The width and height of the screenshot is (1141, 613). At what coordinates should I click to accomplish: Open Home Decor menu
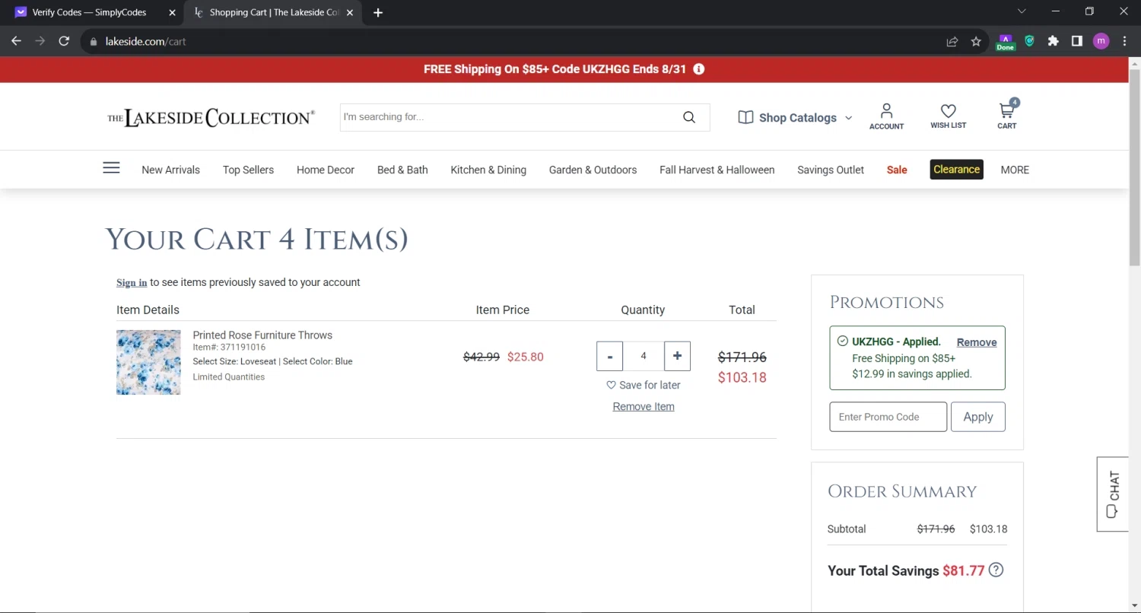[x=326, y=170]
